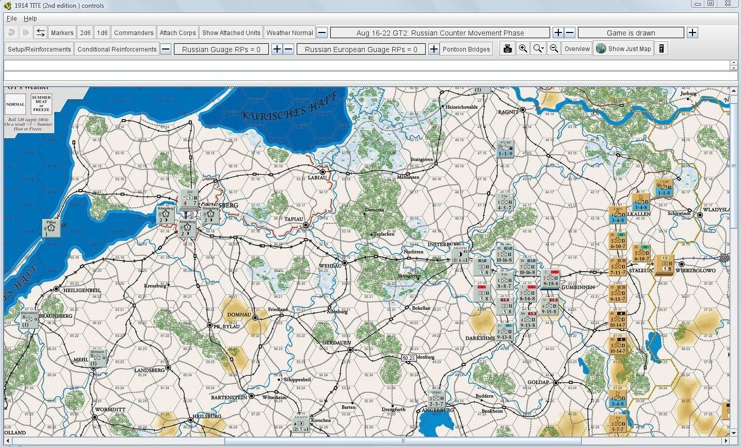Viewport: 741px width, 447px height.
Task: Click the undo last move arrow icon
Action: (x=11, y=32)
